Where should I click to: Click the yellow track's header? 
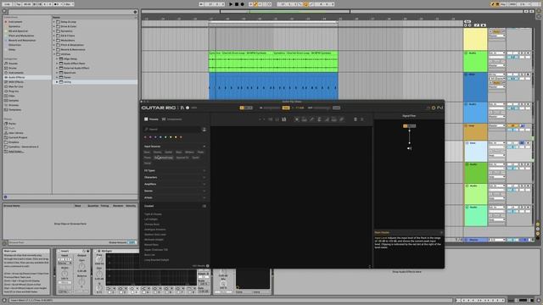(x=475, y=40)
